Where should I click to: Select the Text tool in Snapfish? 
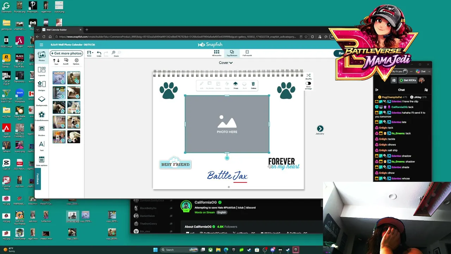[x=42, y=146]
